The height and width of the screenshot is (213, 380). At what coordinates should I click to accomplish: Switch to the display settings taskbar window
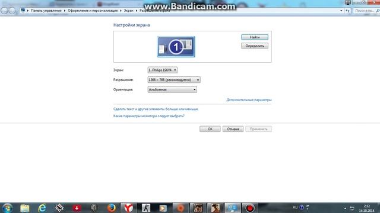(232, 208)
